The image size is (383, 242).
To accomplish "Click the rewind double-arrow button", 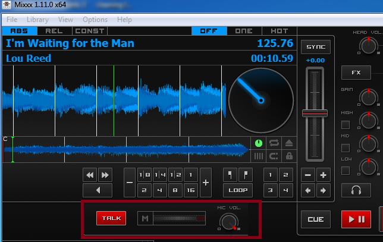I will (x=90, y=175).
